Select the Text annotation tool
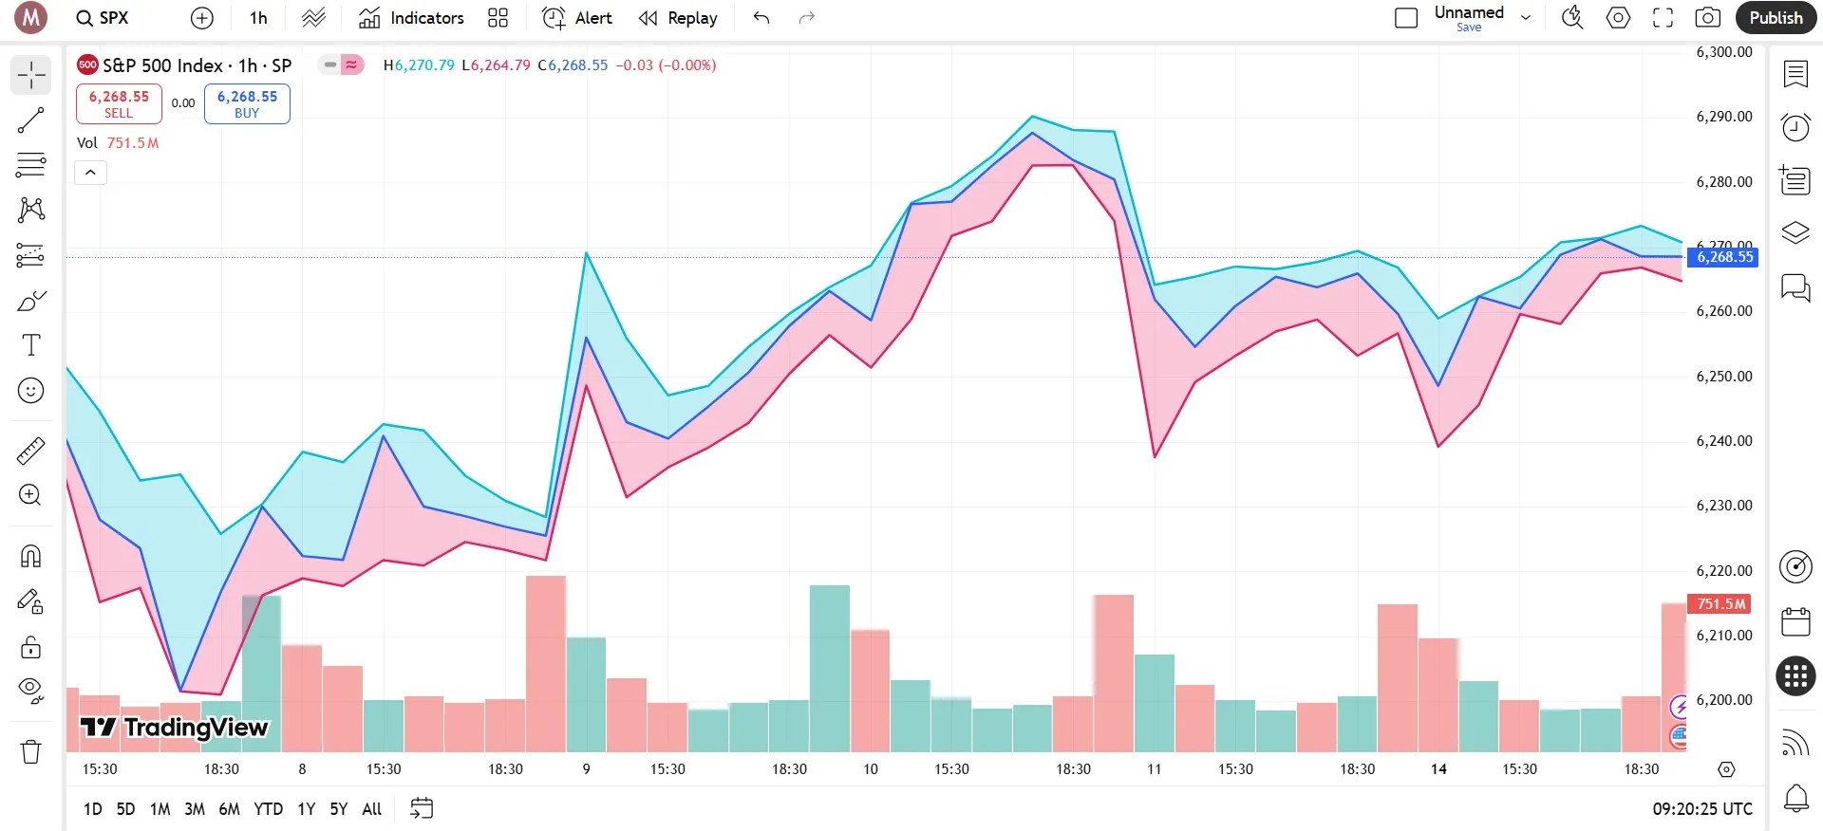The width and height of the screenshot is (1823, 831). [x=30, y=345]
